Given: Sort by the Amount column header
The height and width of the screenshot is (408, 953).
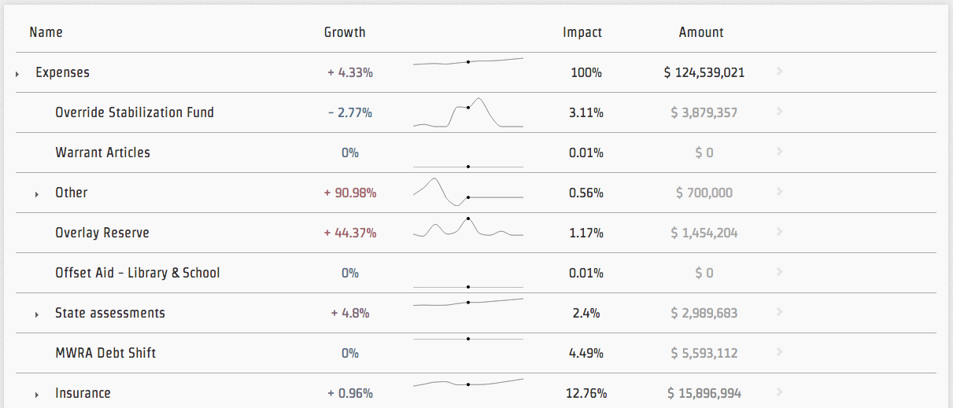Looking at the screenshot, I should coord(701,32).
